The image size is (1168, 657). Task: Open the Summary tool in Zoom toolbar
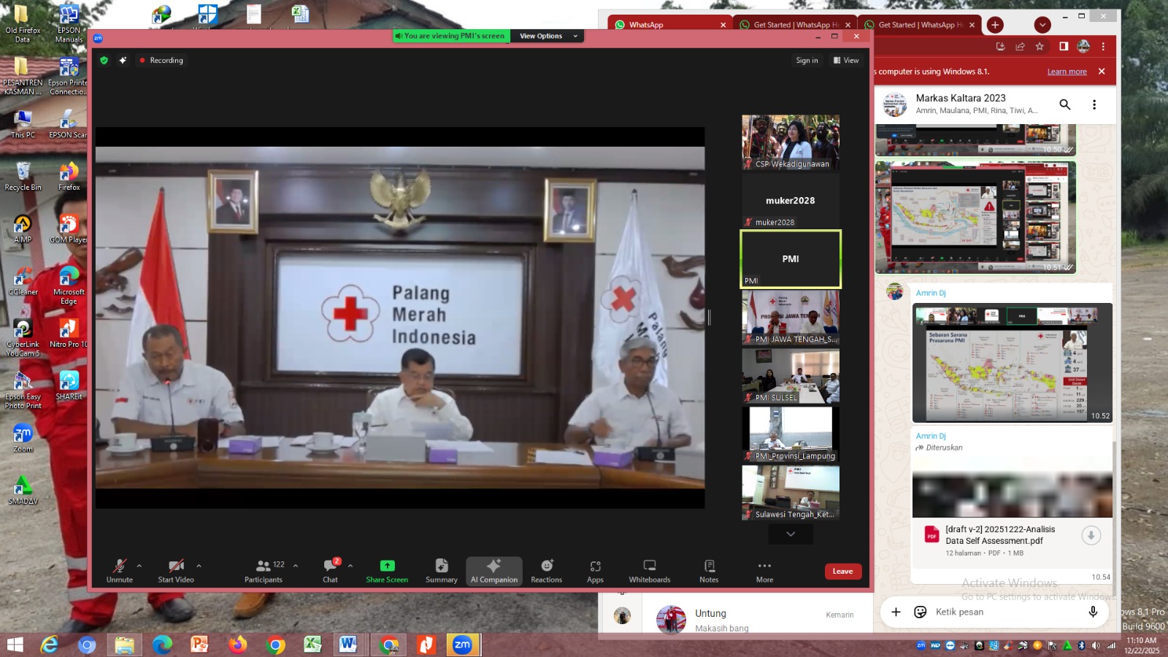coord(441,570)
